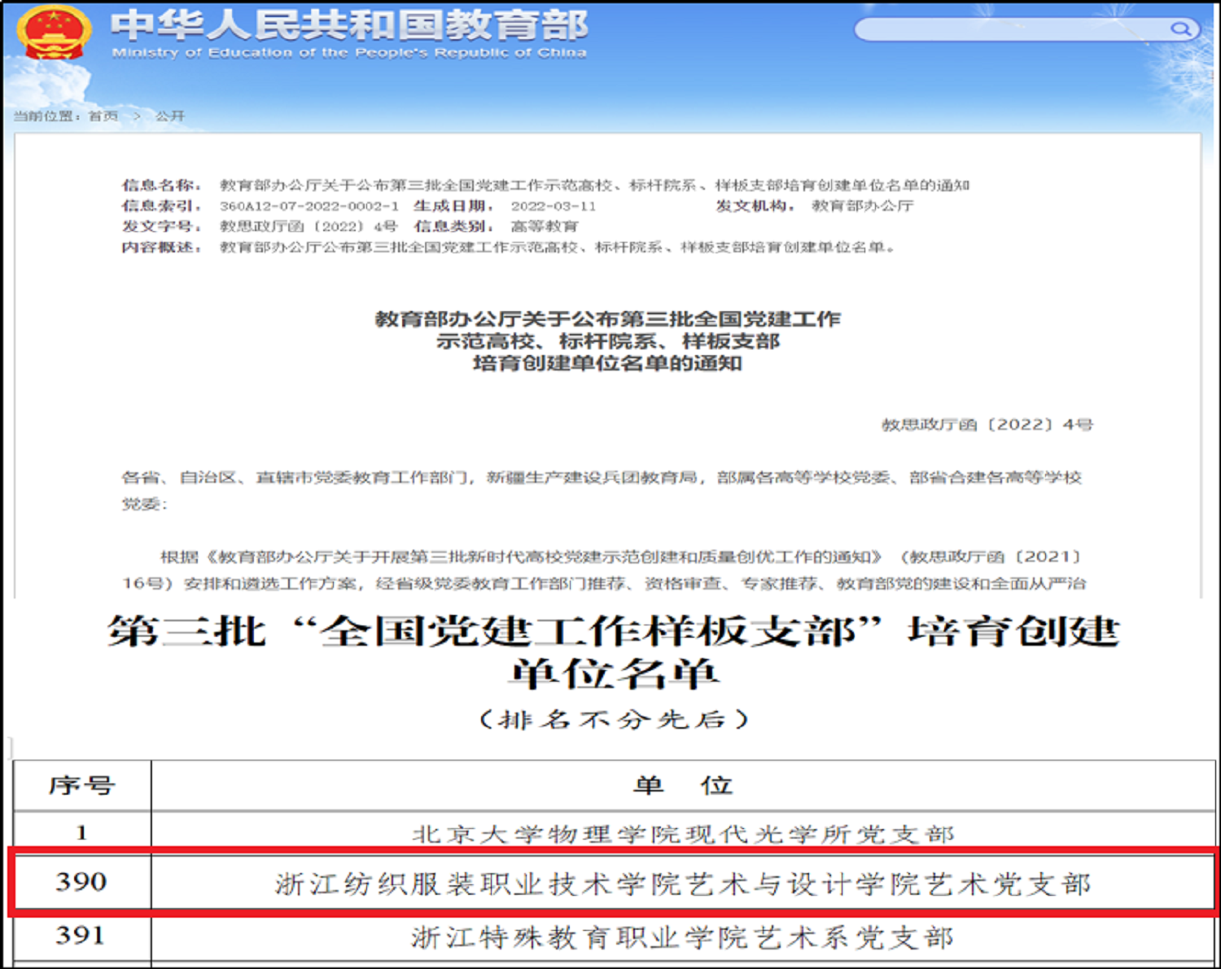Click the 单位 column header

[684, 786]
